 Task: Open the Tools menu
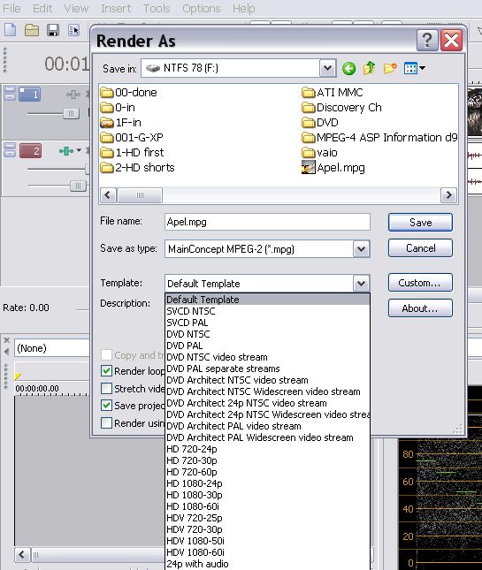157,8
